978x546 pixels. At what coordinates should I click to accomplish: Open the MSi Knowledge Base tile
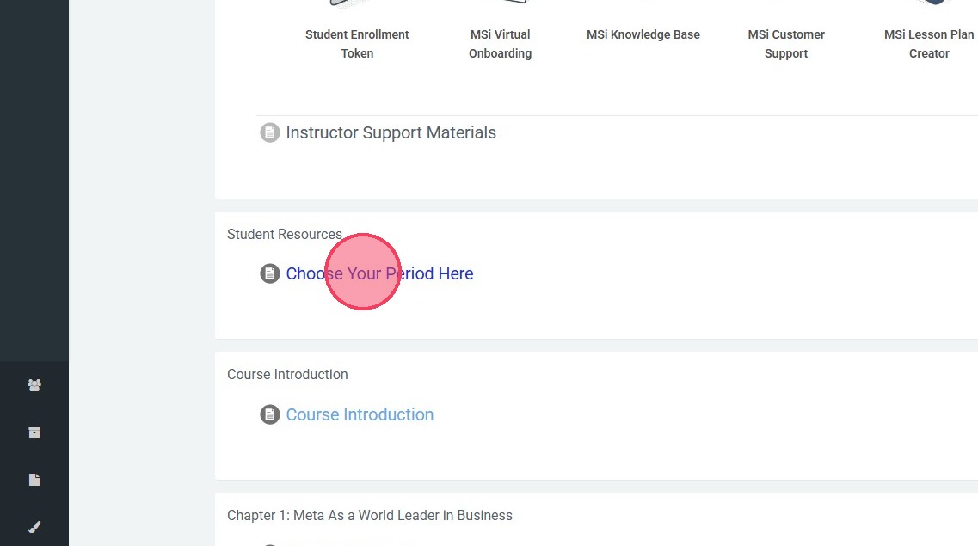coord(643,34)
